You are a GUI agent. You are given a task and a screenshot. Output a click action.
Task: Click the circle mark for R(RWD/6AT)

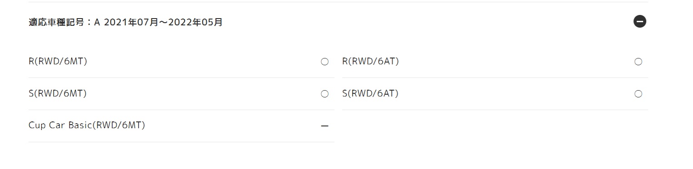(x=638, y=62)
